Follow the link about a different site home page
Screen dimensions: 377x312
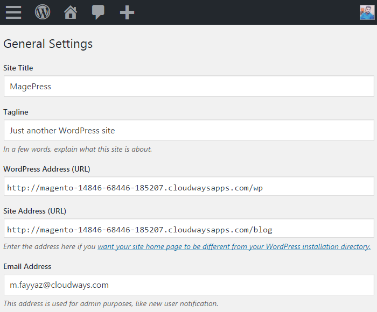[x=234, y=246]
